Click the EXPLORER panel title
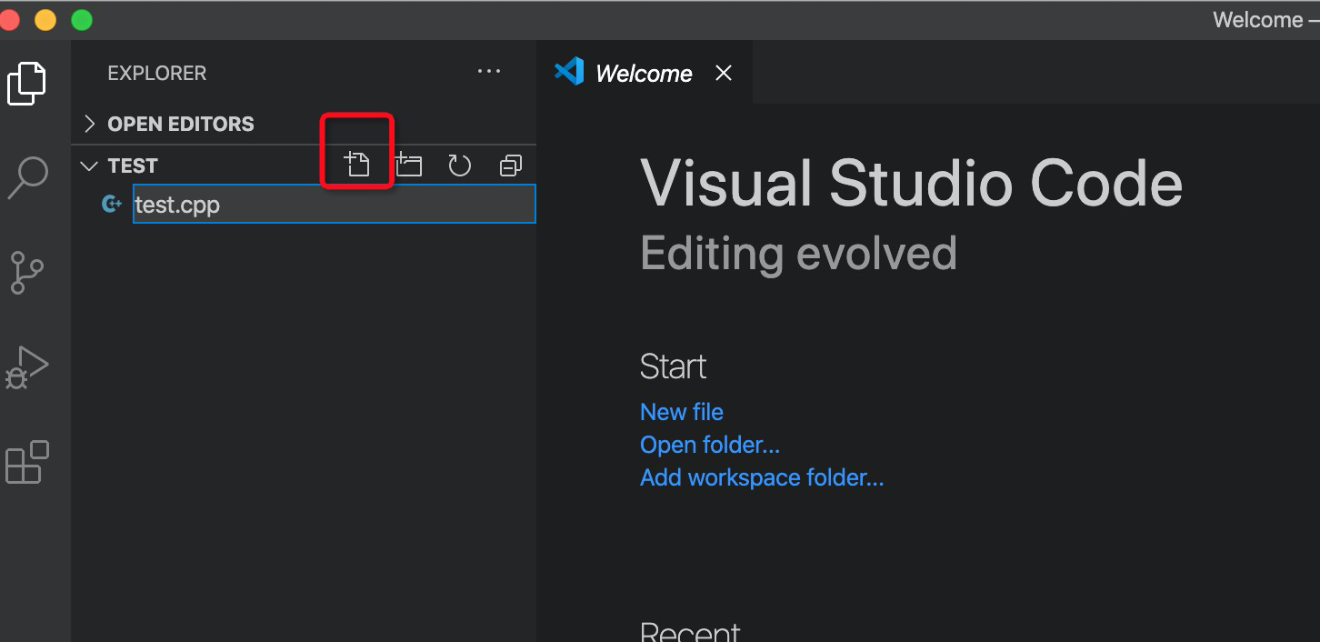Image resolution: width=1320 pixels, height=642 pixels. [157, 73]
